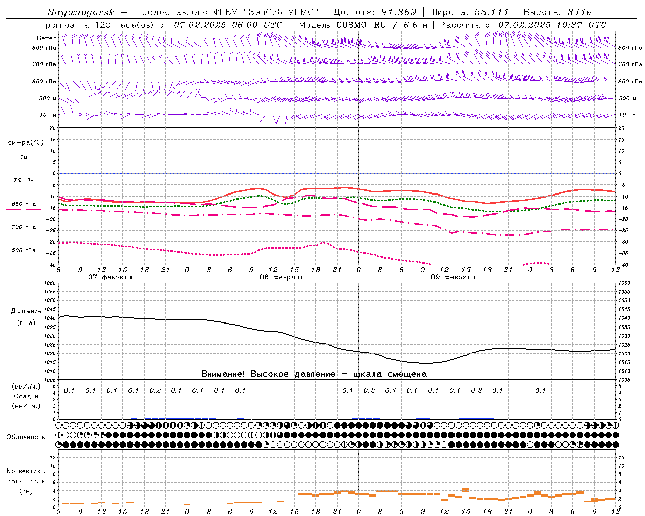Click the '08 февраля' date label
This screenshot has width=645, height=516.
coord(282,277)
